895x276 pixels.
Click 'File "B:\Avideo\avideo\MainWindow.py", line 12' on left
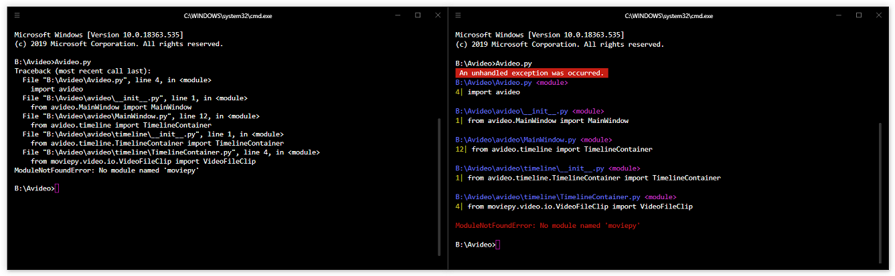point(141,116)
